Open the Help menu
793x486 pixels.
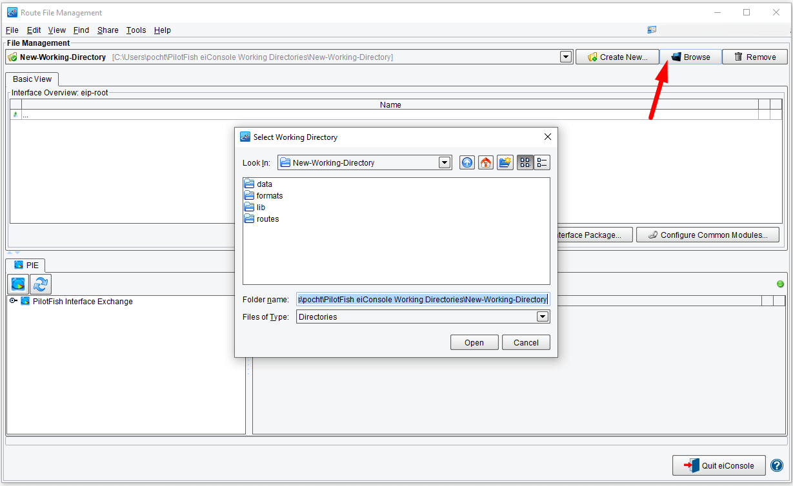click(x=163, y=30)
